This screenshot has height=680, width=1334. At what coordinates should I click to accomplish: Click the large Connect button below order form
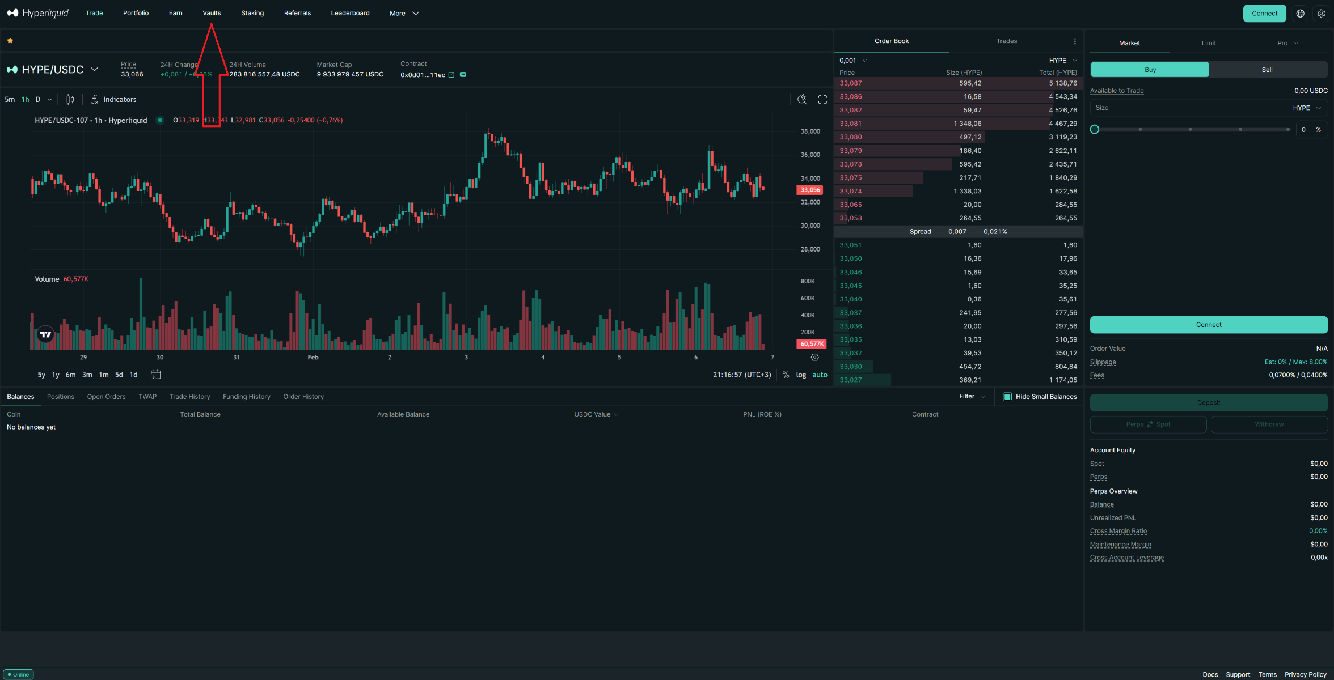click(x=1209, y=325)
